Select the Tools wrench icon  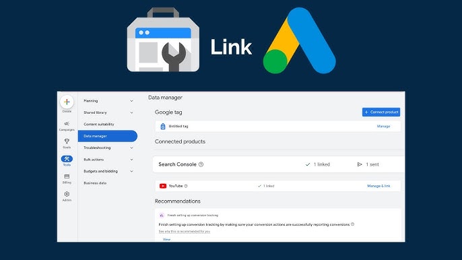[x=67, y=159]
